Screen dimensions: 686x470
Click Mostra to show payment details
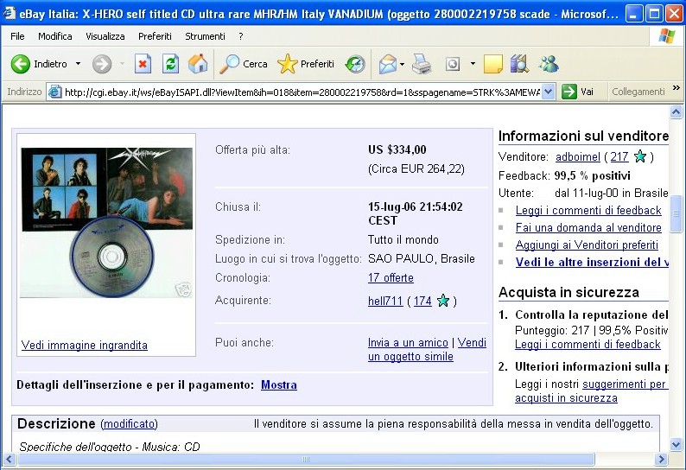(279, 385)
